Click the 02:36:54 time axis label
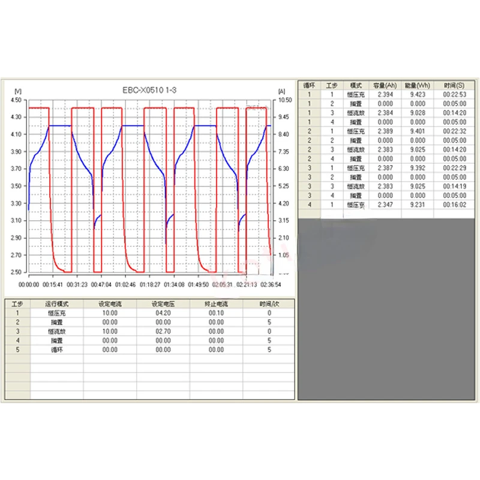The image size is (480, 480). pyautogui.click(x=271, y=284)
